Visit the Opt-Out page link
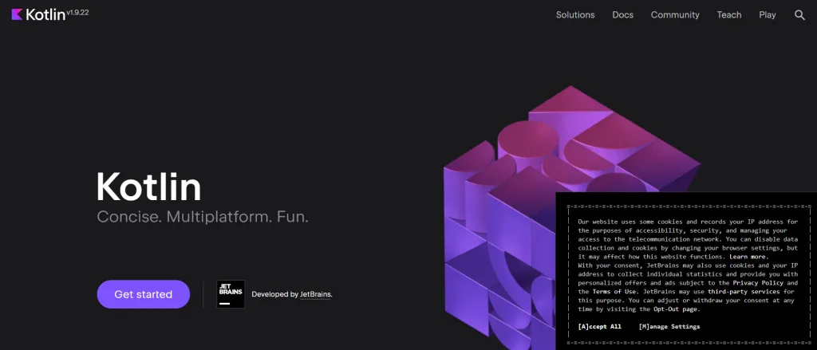 677,309
